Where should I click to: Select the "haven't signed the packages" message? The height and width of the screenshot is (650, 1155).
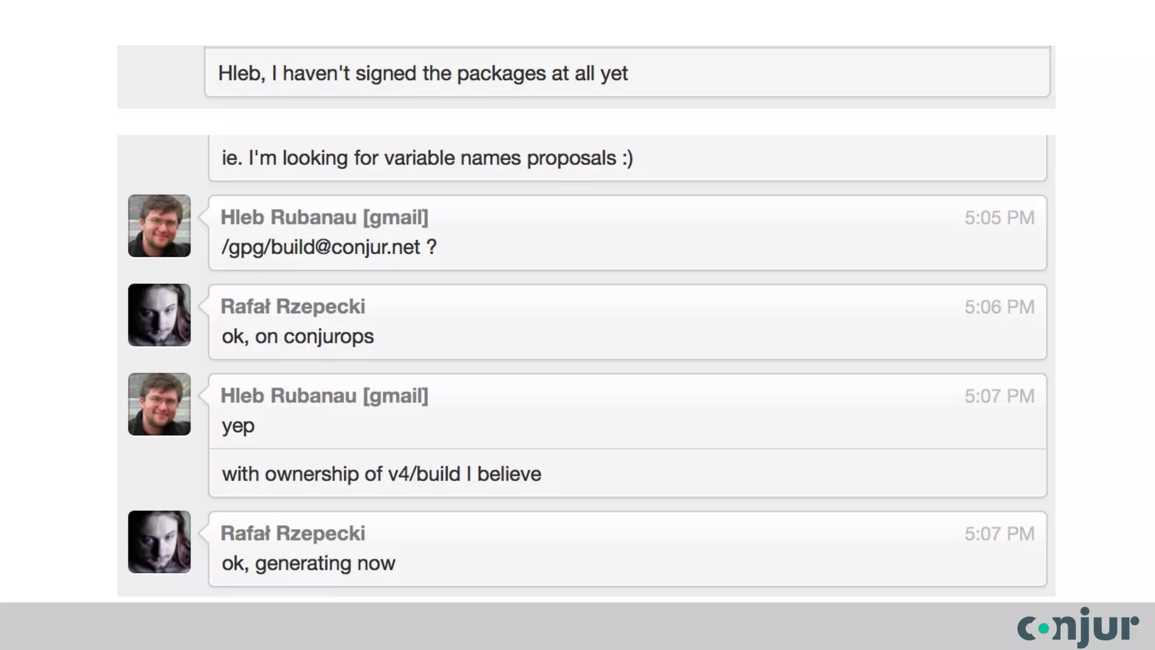pyautogui.click(x=422, y=73)
